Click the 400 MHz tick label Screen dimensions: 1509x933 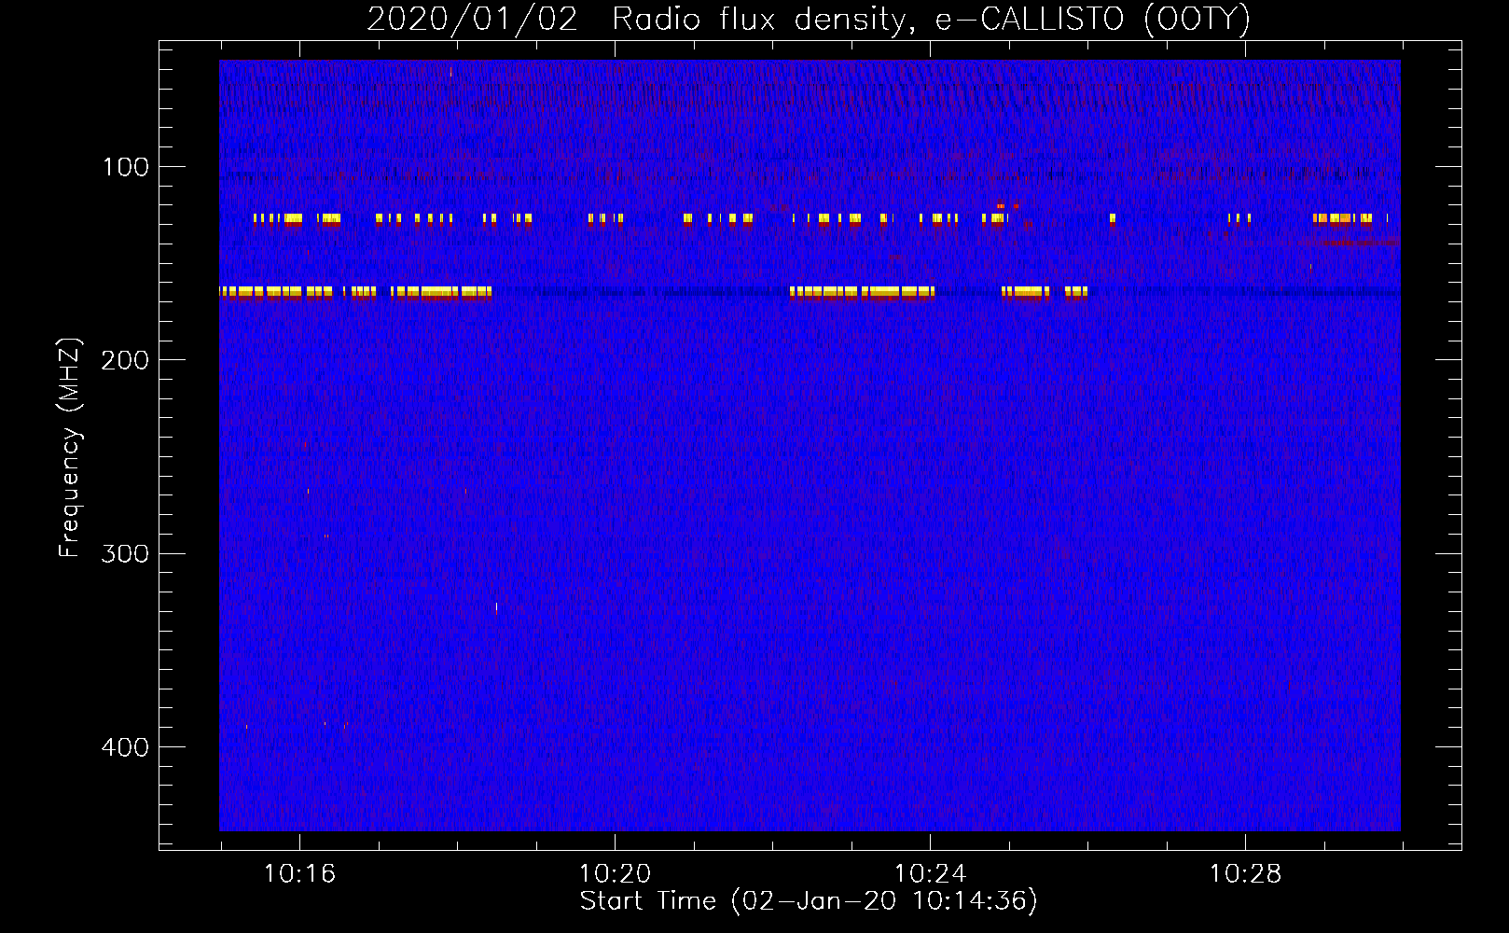pos(126,747)
